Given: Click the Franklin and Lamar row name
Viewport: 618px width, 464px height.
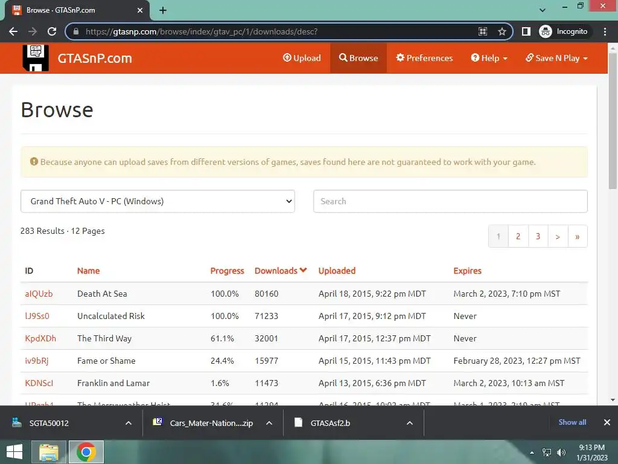Looking at the screenshot, I should (x=113, y=383).
